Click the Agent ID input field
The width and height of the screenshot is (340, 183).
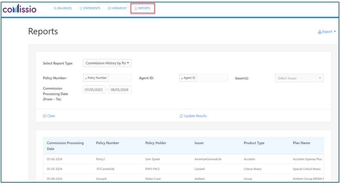click(x=203, y=78)
